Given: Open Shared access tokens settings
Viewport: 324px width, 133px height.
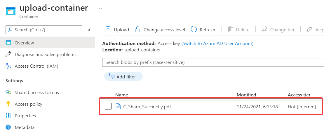Looking at the screenshot, I should tap(36, 92).
